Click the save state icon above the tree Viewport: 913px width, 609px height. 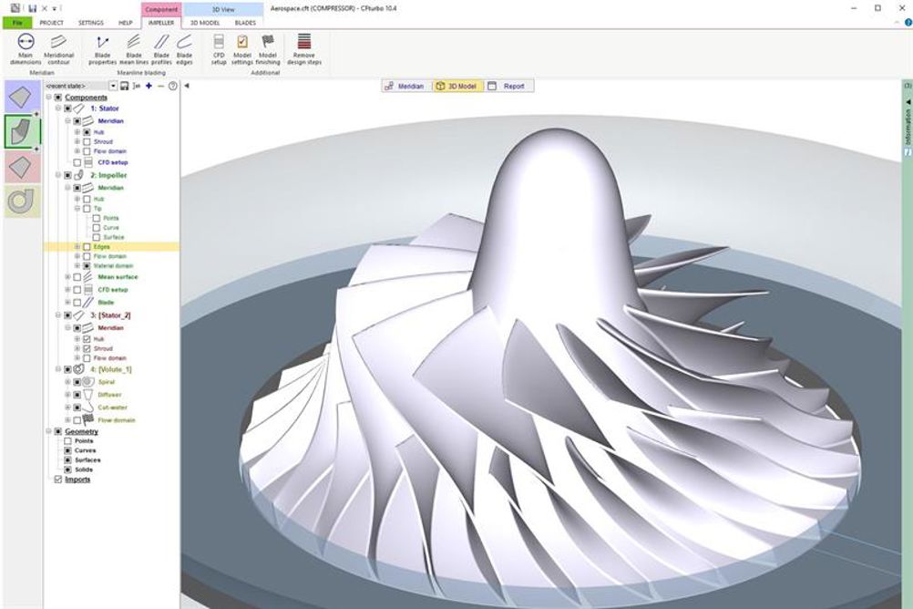coord(124,86)
